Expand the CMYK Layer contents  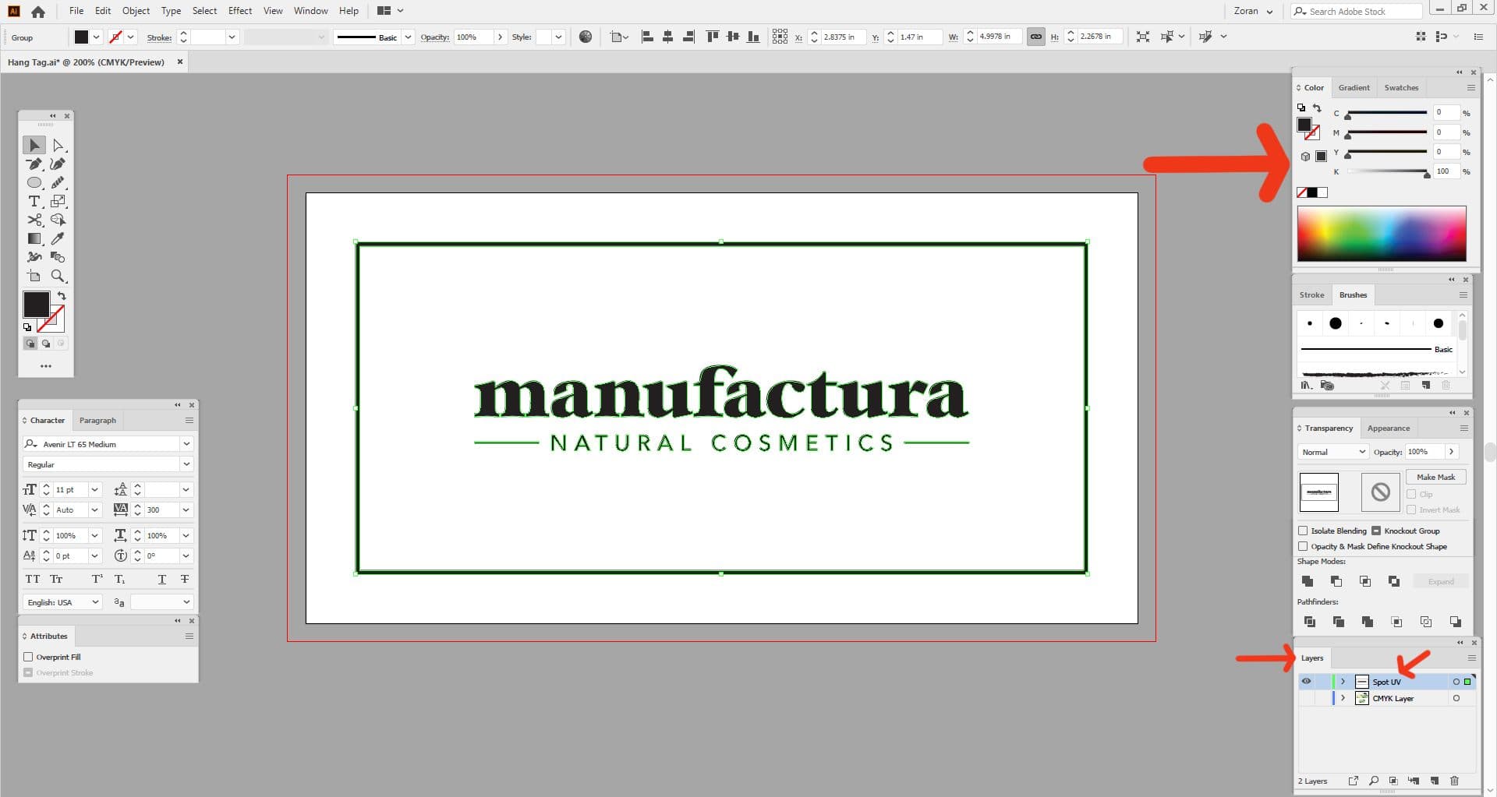pyautogui.click(x=1343, y=698)
